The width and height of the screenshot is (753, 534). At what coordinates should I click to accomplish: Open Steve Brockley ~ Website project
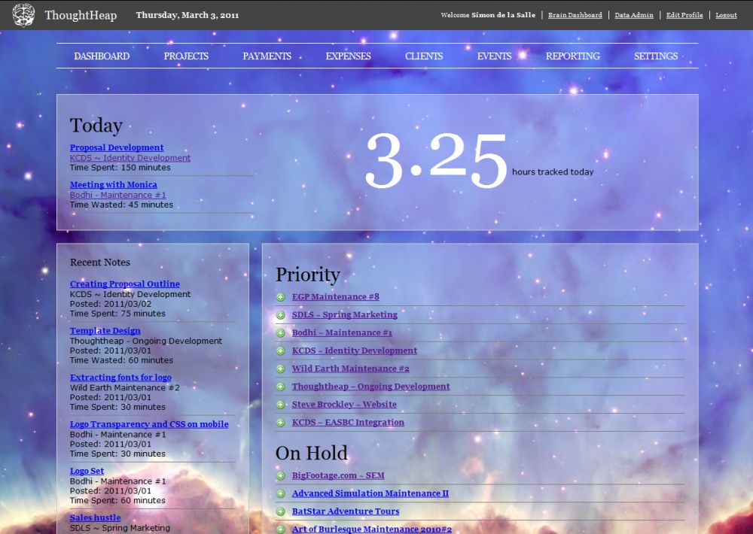344,405
